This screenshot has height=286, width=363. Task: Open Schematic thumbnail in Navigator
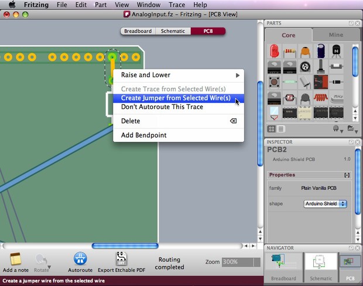coord(321,267)
